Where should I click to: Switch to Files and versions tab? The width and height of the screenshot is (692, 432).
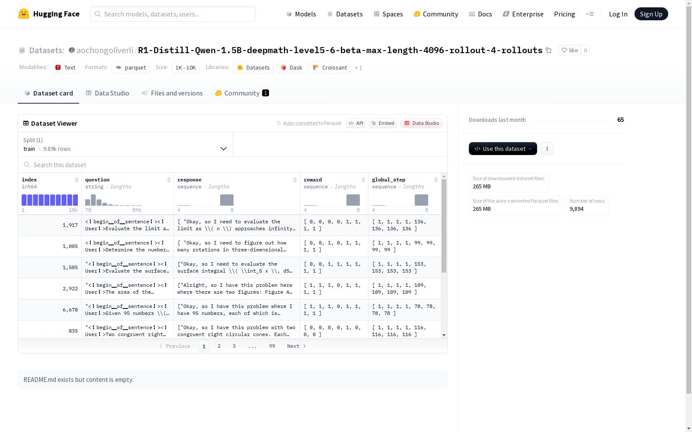(x=172, y=93)
